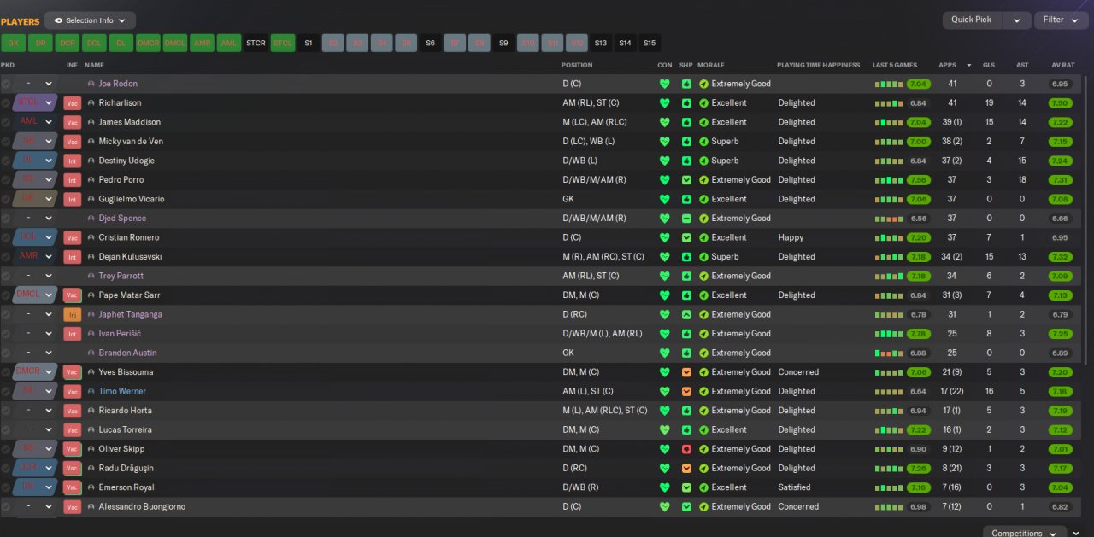Click Ivan Perišić's last 5 games form bars

(x=890, y=334)
